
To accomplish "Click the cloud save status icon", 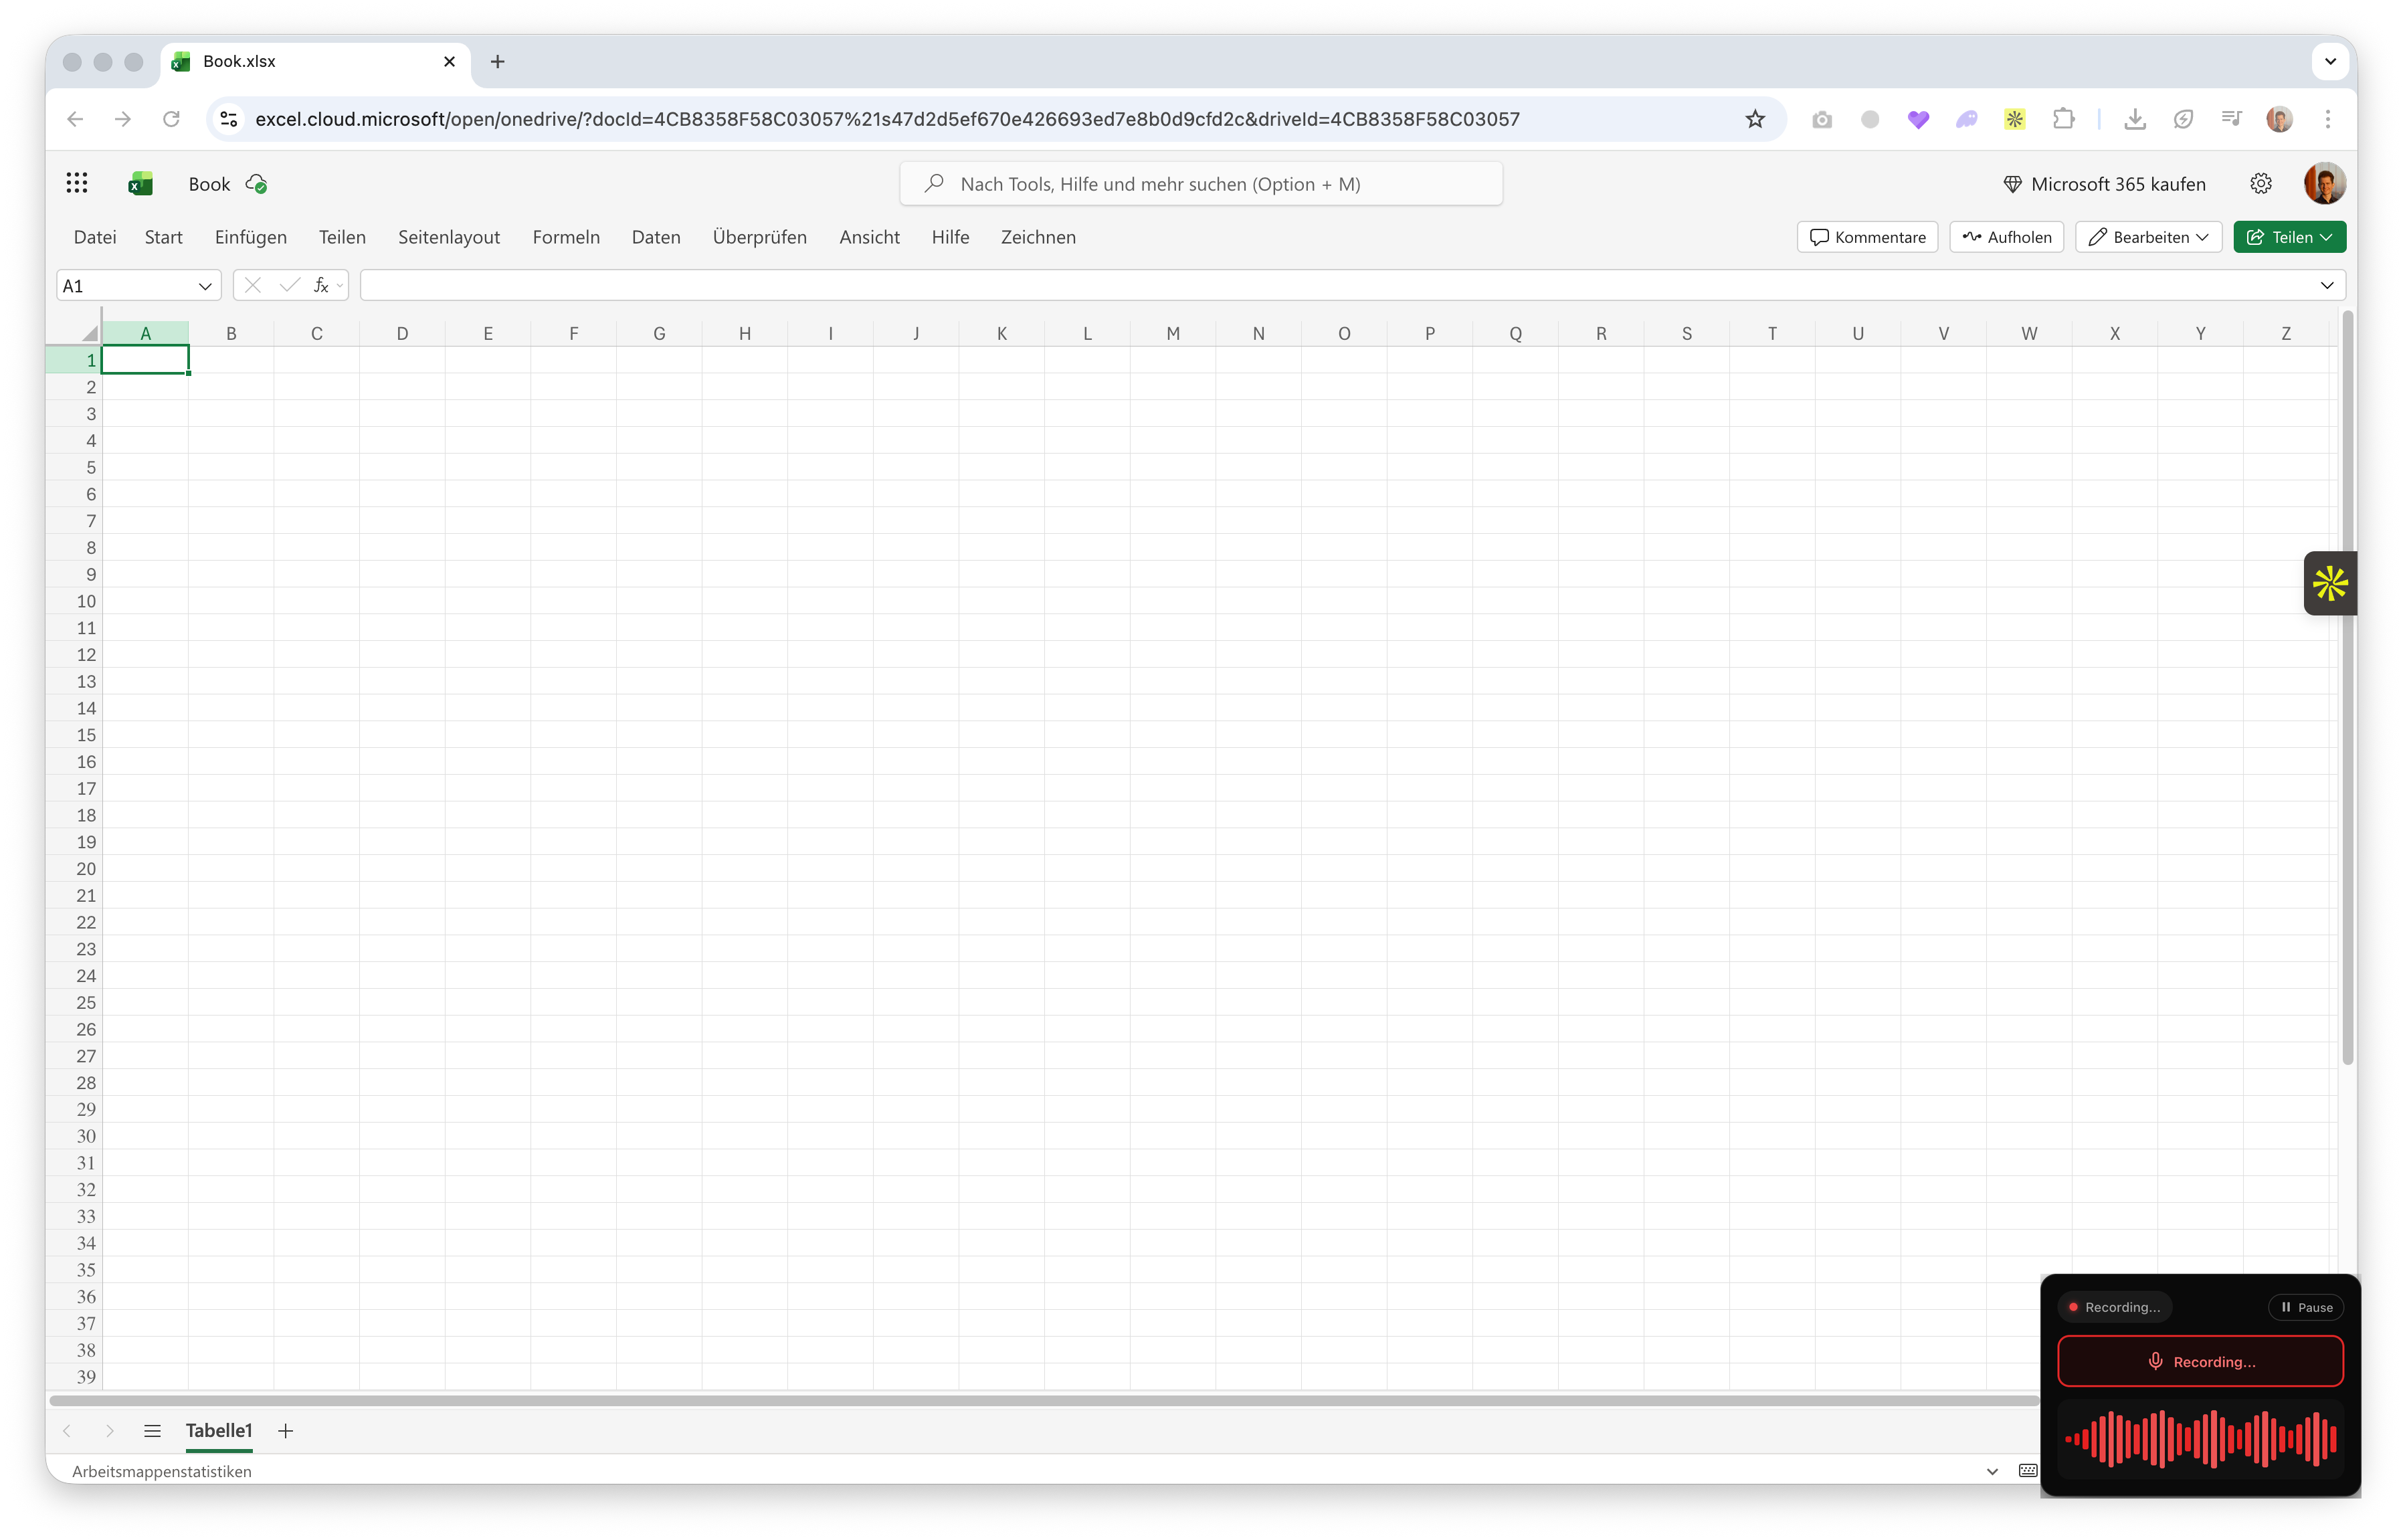I will click(256, 184).
